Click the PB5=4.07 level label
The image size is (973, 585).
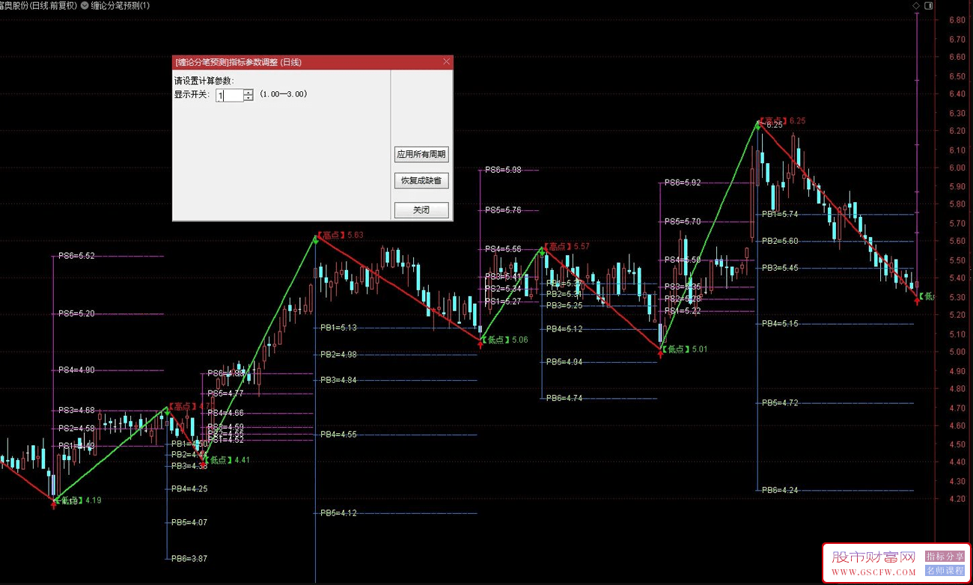point(189,522)
